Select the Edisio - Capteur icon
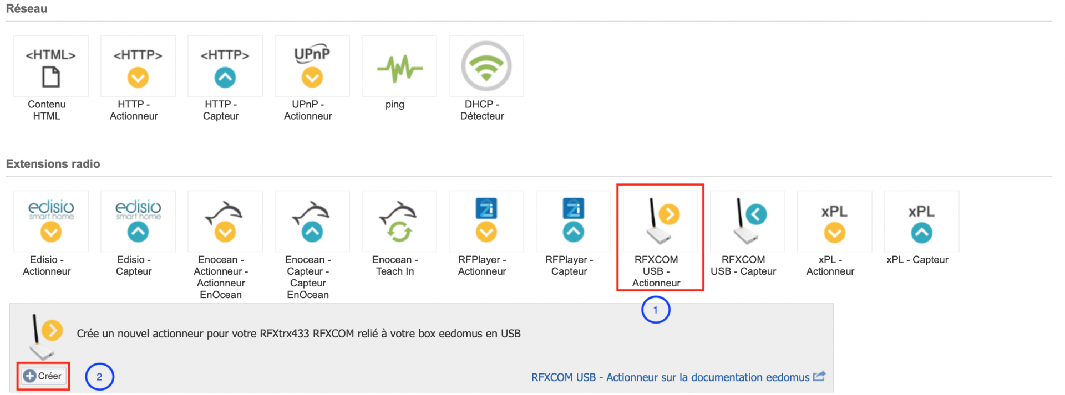Viewport: 1065px width, 395px height. pyautogui.click(x=138, y=222)
